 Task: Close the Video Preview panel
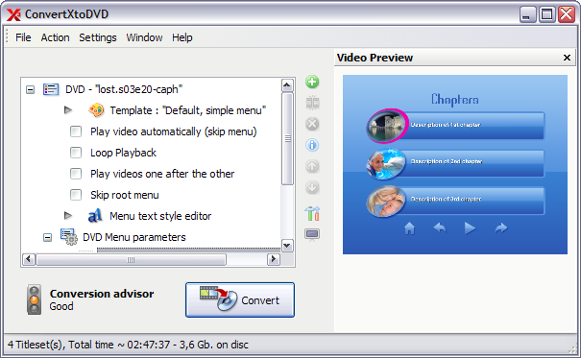tap(567, 58)
